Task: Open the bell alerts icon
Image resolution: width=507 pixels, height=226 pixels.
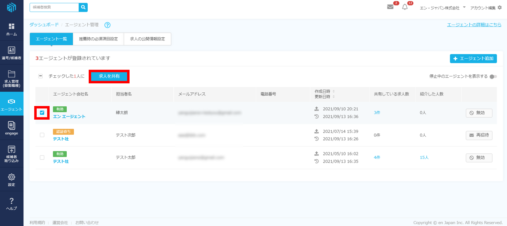Action: tap(405, 7)
